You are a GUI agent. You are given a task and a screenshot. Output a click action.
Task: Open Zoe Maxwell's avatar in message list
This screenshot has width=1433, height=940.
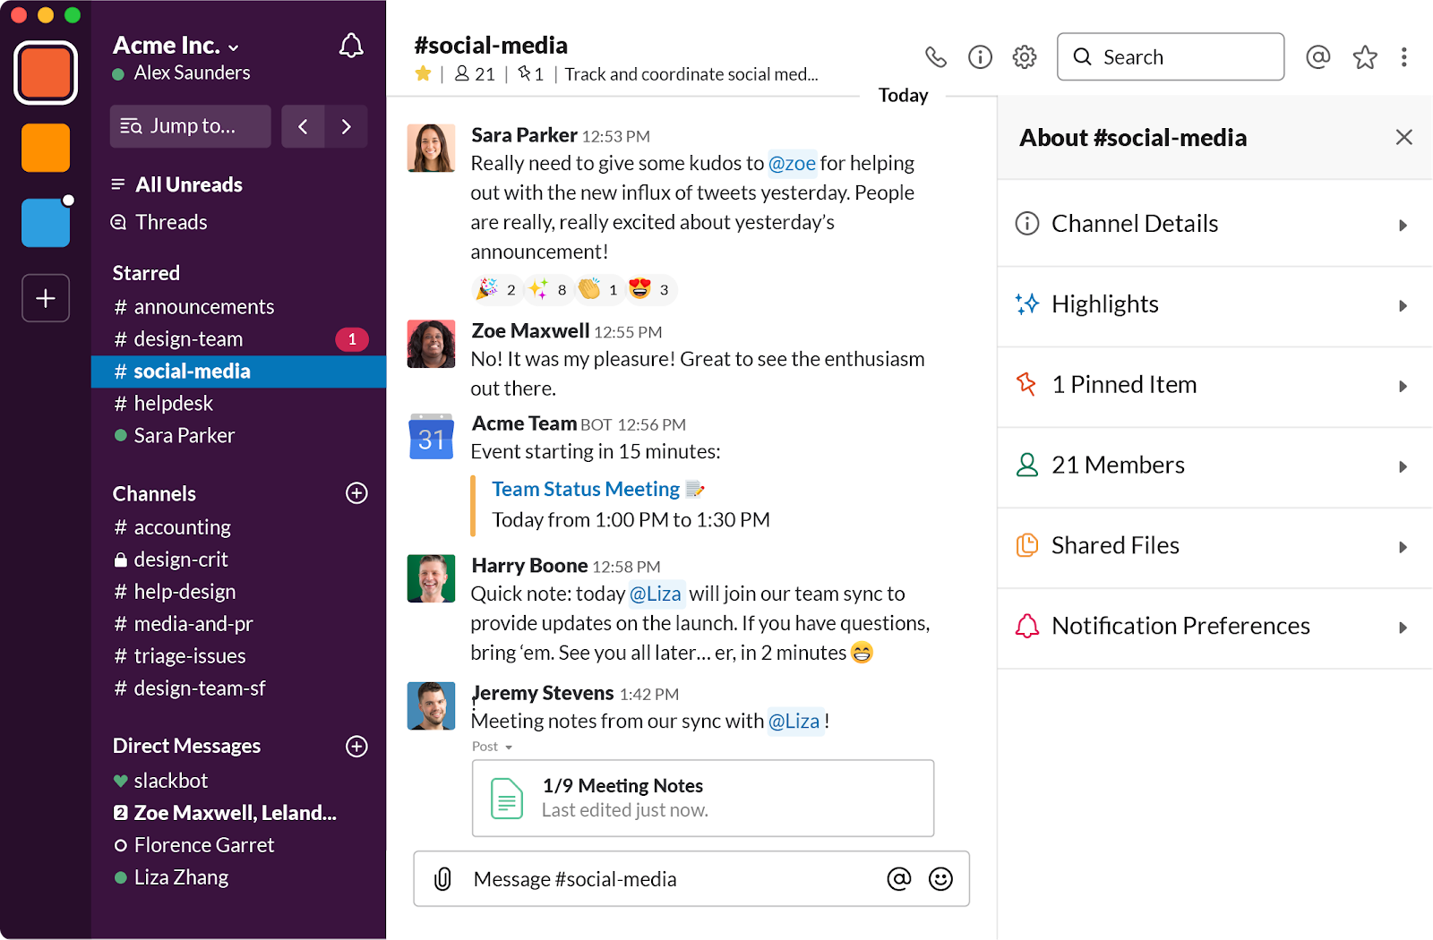(431, 344)
